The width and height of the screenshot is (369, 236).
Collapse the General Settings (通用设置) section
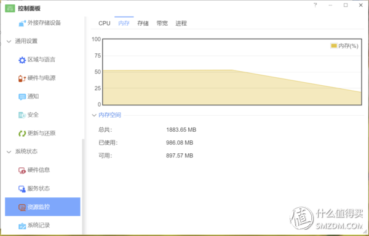point(9,42)
